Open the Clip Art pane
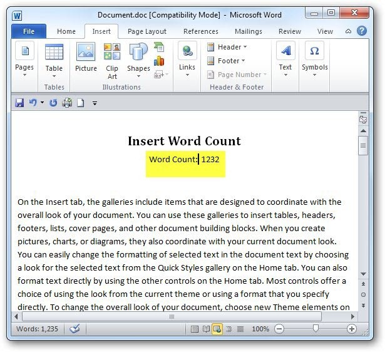Screen dimensions: 385x352 pyautogui.click(x=112, y=51)
